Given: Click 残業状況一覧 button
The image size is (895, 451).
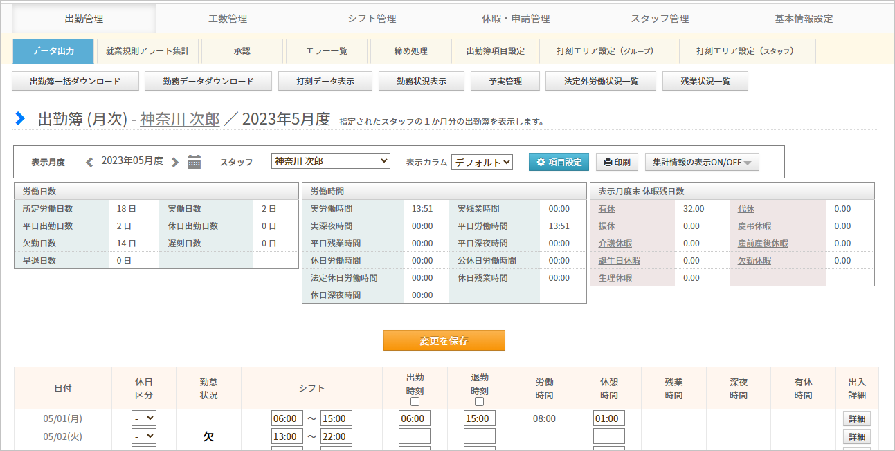Looking at the screenshot, I should pyautogui.click(x=705, y=82).
